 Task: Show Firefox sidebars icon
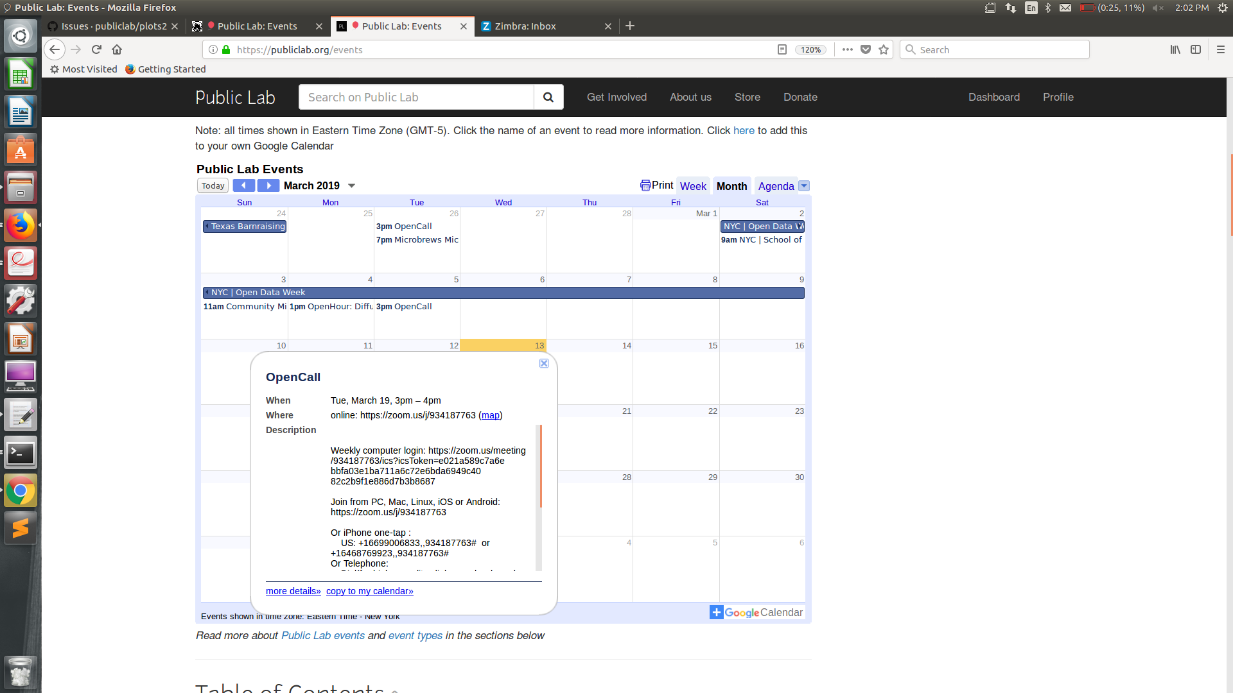(x=1196, y=49)
